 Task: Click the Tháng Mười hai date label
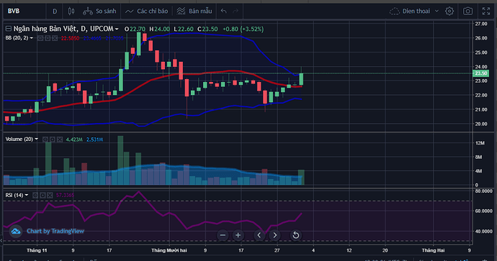pyautogui.click(x=169, y=250)
